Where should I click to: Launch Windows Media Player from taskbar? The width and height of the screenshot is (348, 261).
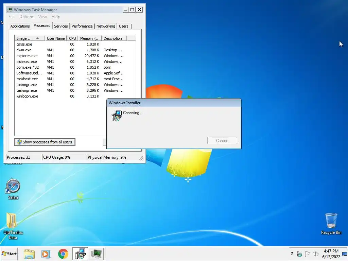pyautogui.click(x=46, y=254)
